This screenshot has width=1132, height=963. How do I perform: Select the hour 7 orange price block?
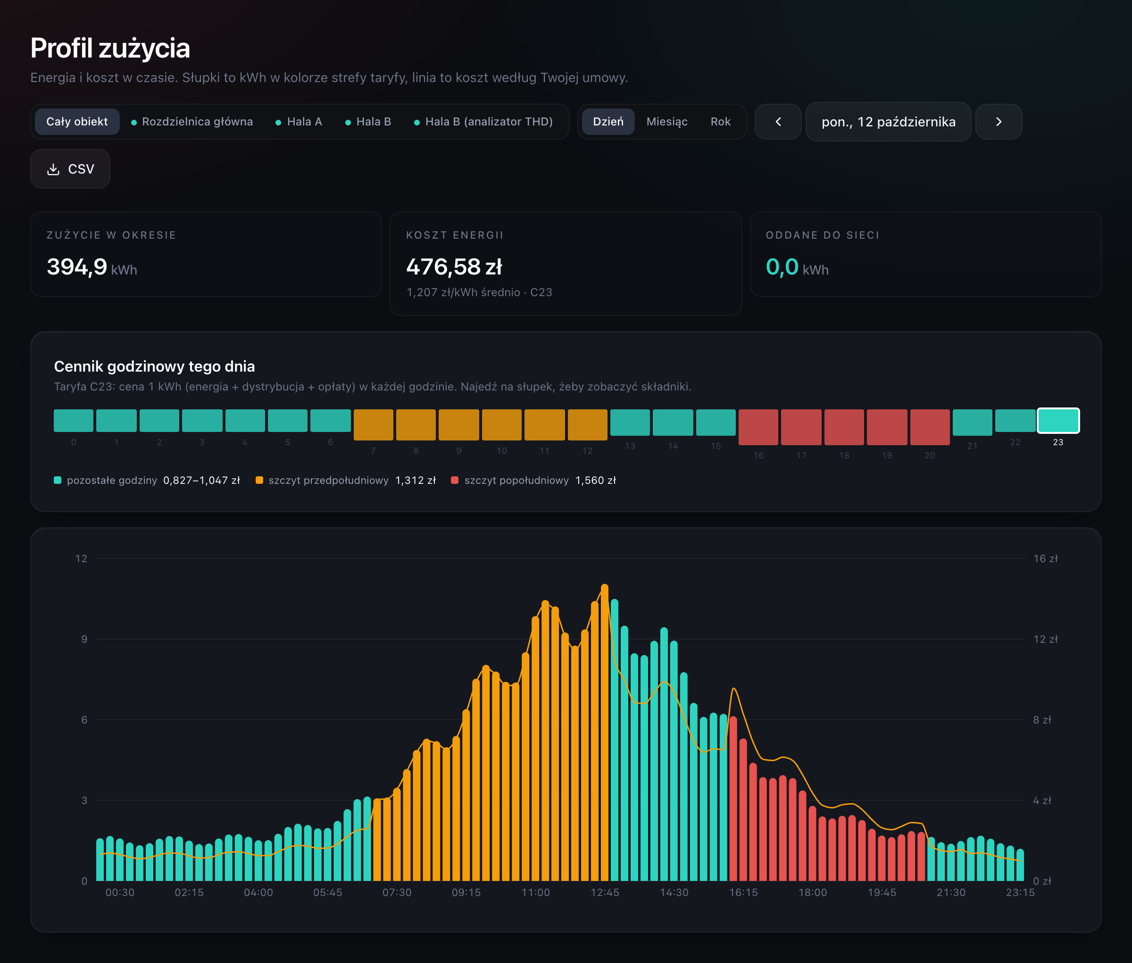tap(374, 425)
